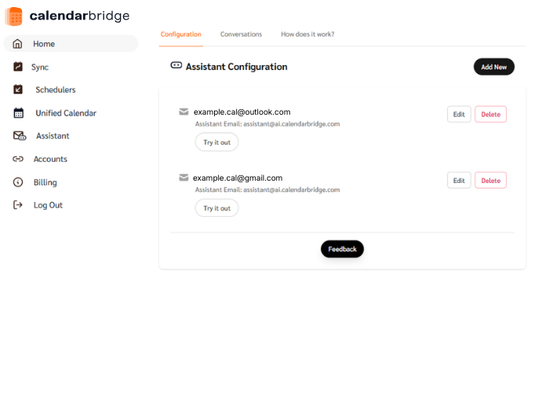This screenshot has height=414, width=549.
Task: Edit the example.cal@outlook.com assistant
Action: [x=459, y=115]
